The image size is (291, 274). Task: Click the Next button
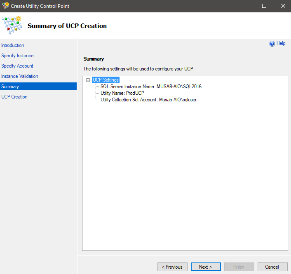click(206, 267)
